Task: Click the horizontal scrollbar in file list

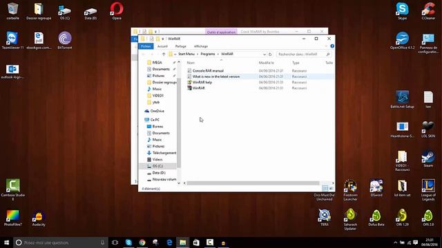Action: [253, 183]
